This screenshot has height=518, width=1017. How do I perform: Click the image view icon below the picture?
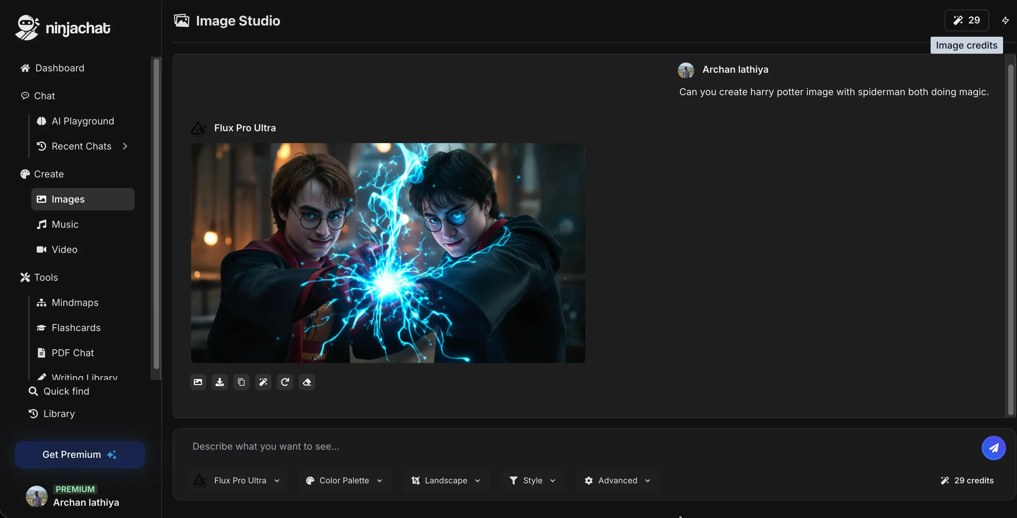(198, 382)
